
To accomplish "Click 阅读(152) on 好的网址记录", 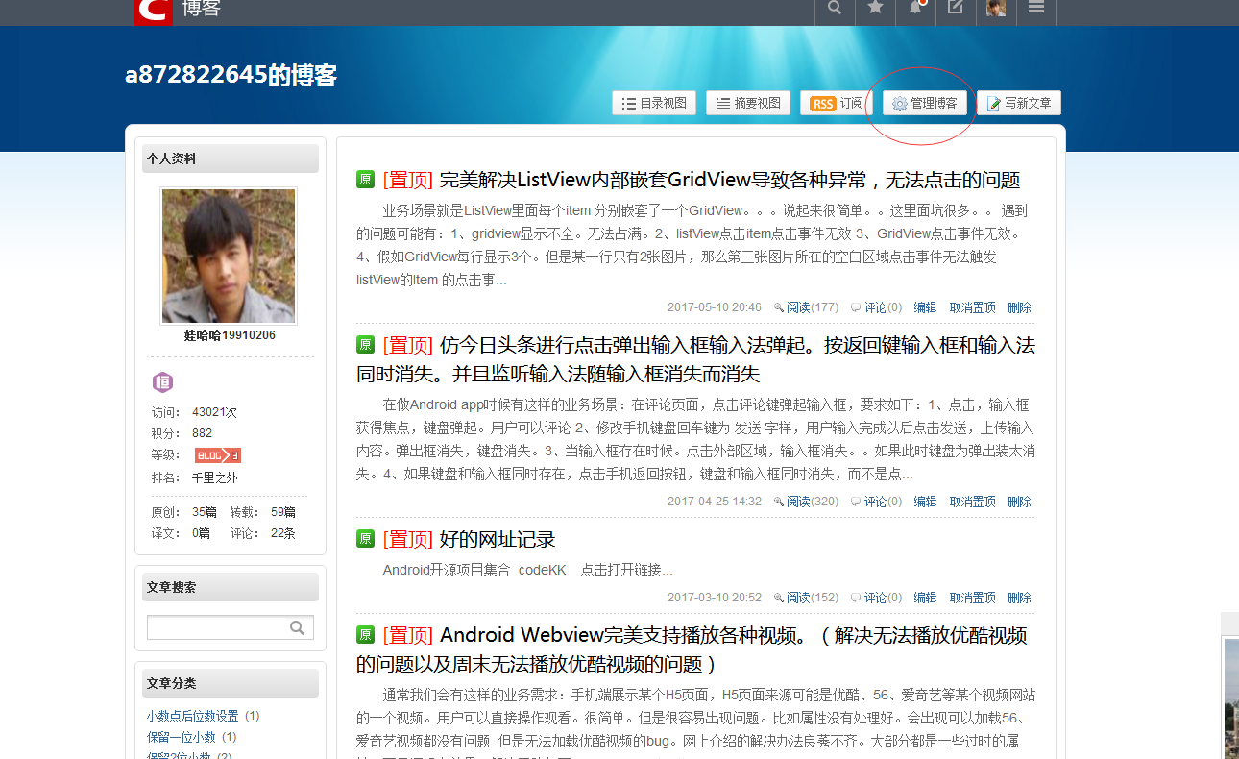I will coord(807,598).
